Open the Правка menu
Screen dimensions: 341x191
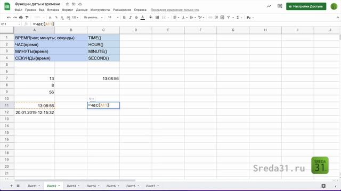point(30,10)
